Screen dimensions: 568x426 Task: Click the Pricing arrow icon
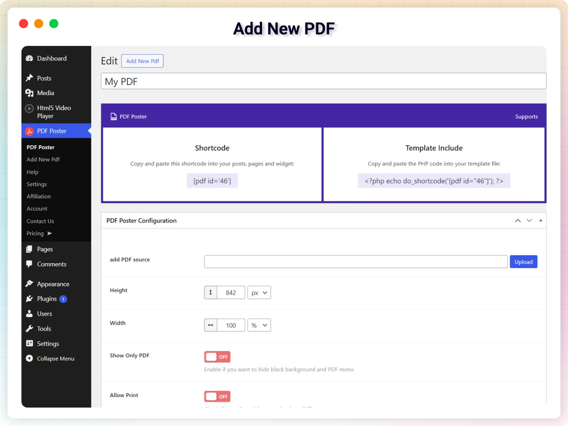(x=50, y=233)
